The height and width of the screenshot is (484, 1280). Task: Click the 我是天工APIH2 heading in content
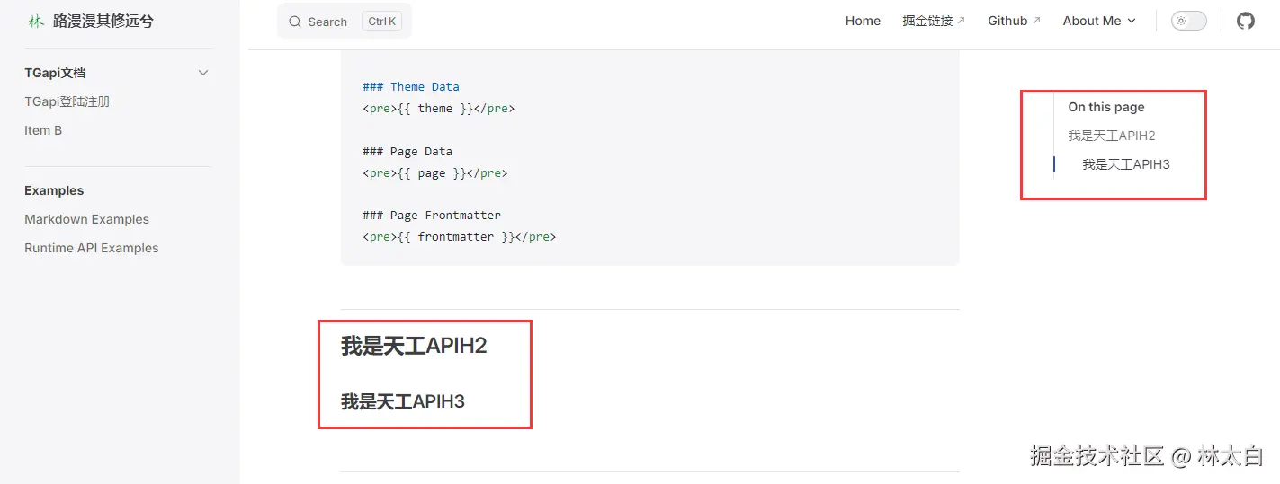(x=414, y=346)
